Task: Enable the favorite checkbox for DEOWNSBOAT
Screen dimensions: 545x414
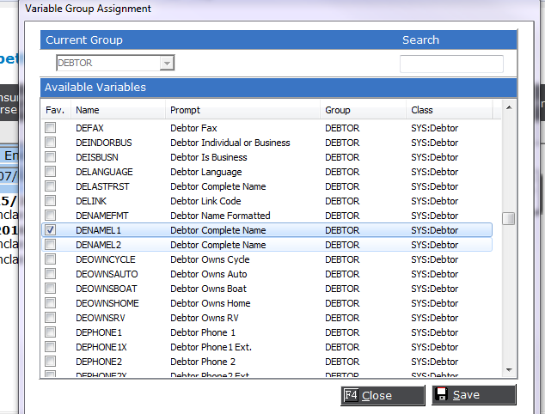Action: (51, 289)
